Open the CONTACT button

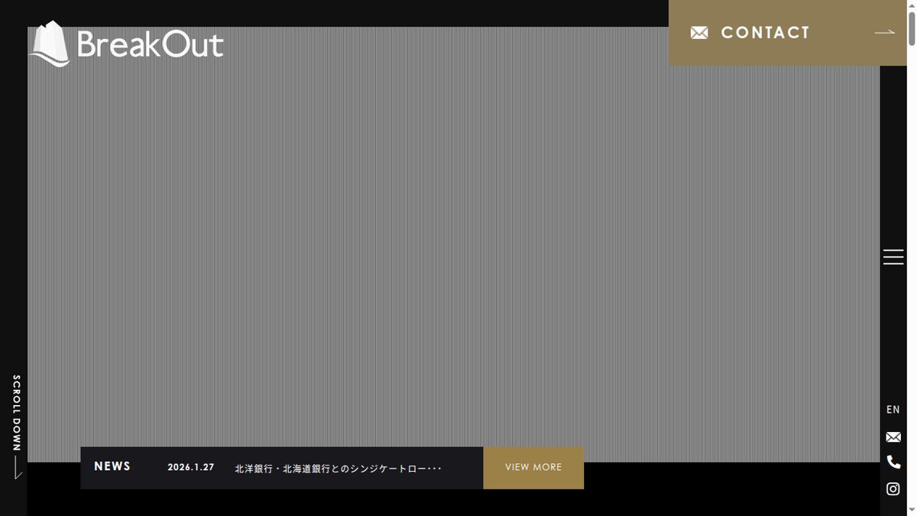point(788,33)
